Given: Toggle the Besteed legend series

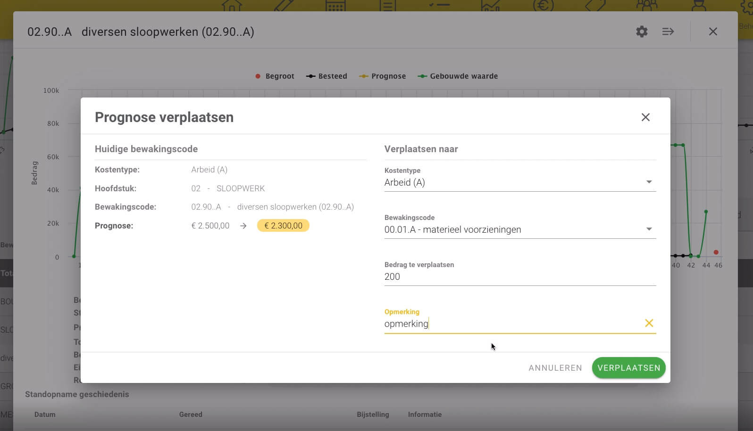Looking at the screenshot, I should click(x=326, y=76).
